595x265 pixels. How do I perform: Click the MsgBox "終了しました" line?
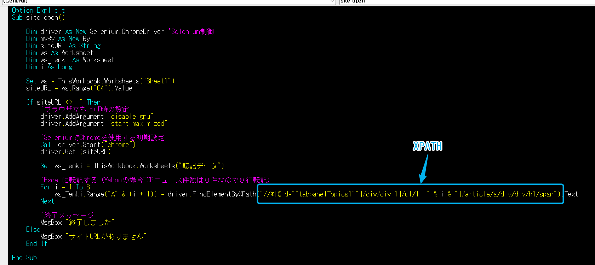[77, 222]
